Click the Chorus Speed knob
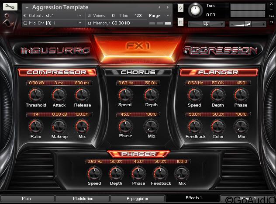 click(x=125, y=94)
